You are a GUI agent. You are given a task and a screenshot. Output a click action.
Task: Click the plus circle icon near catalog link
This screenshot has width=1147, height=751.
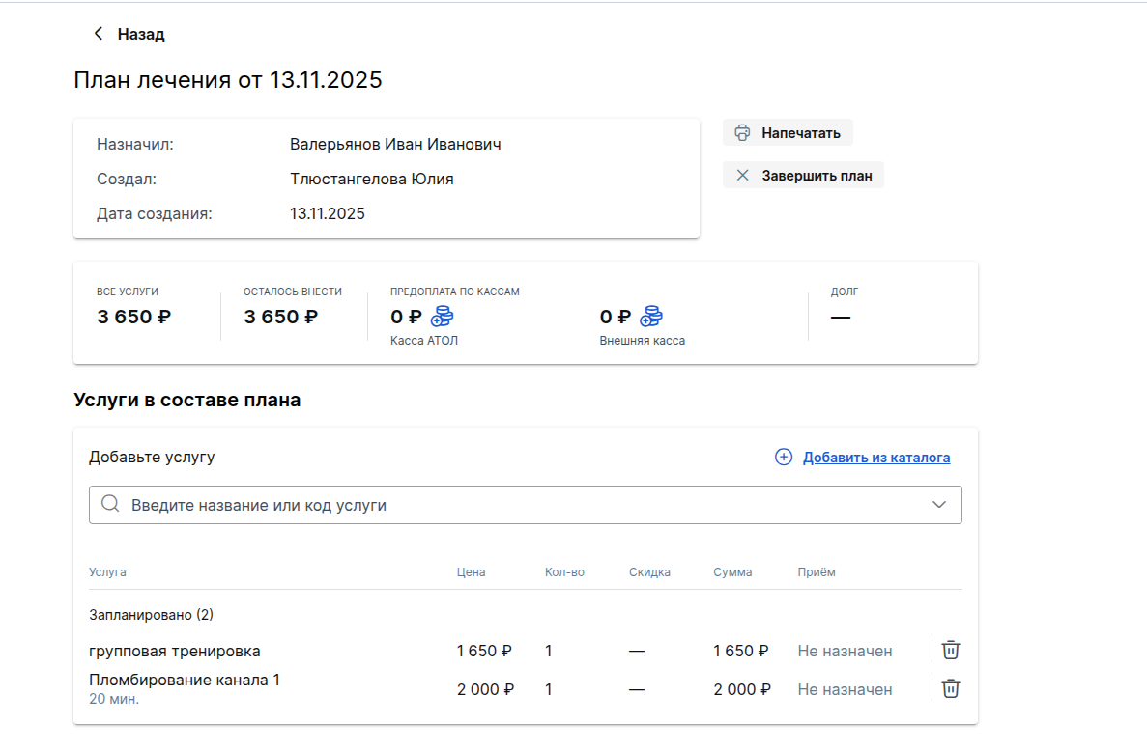(784, 458)
